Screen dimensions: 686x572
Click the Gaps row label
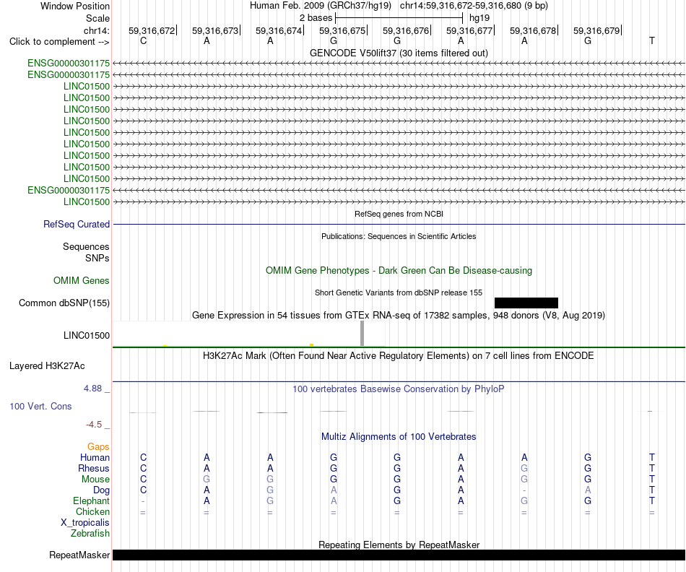tap(98, 446)
